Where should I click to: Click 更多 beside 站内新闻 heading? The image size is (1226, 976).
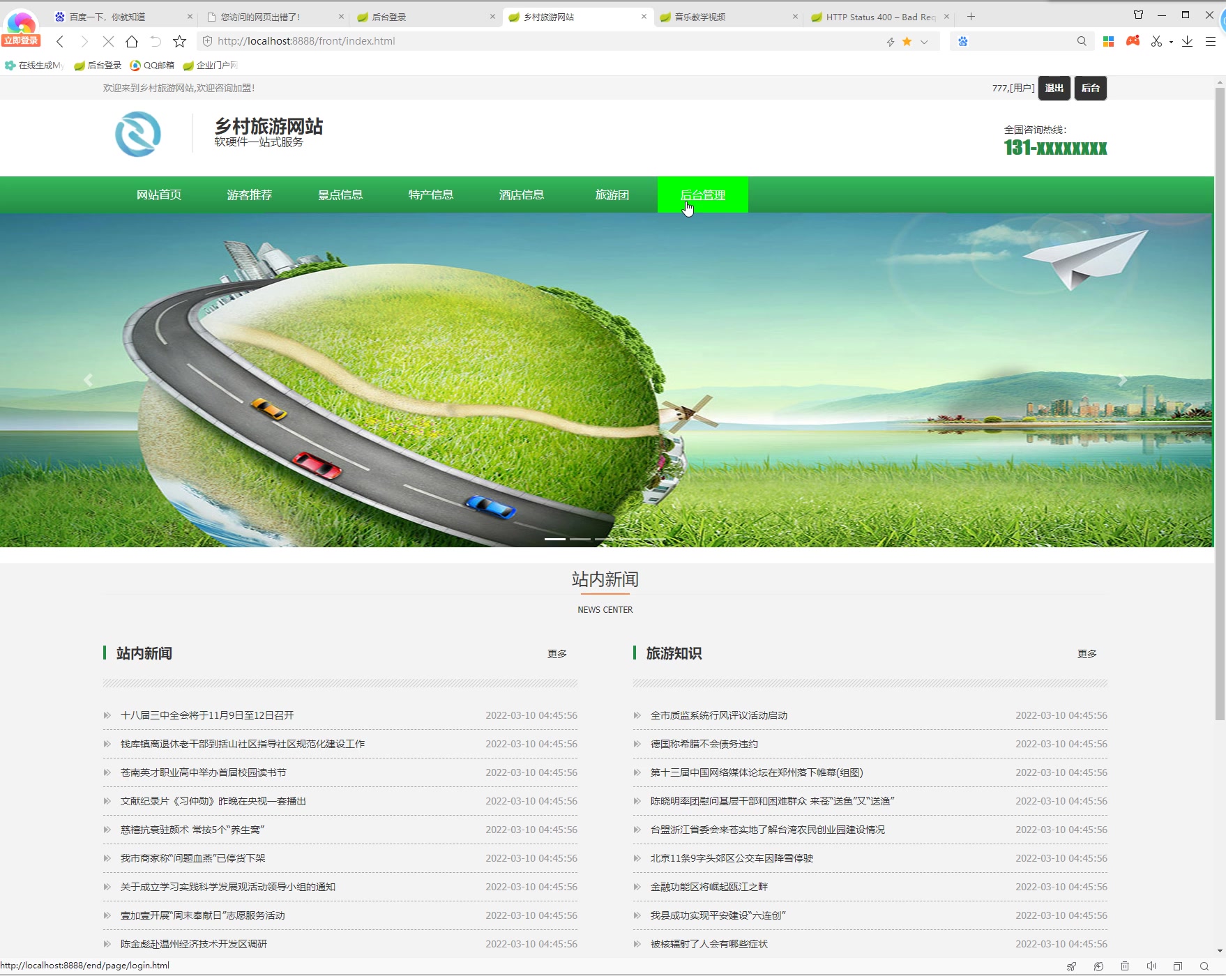point(557,654)
